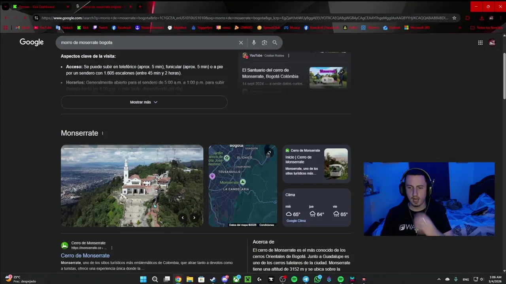Viewport: 506px width, 284px height.
Task: Open the Google account avatar menu
Action: (x=492, y=43)
